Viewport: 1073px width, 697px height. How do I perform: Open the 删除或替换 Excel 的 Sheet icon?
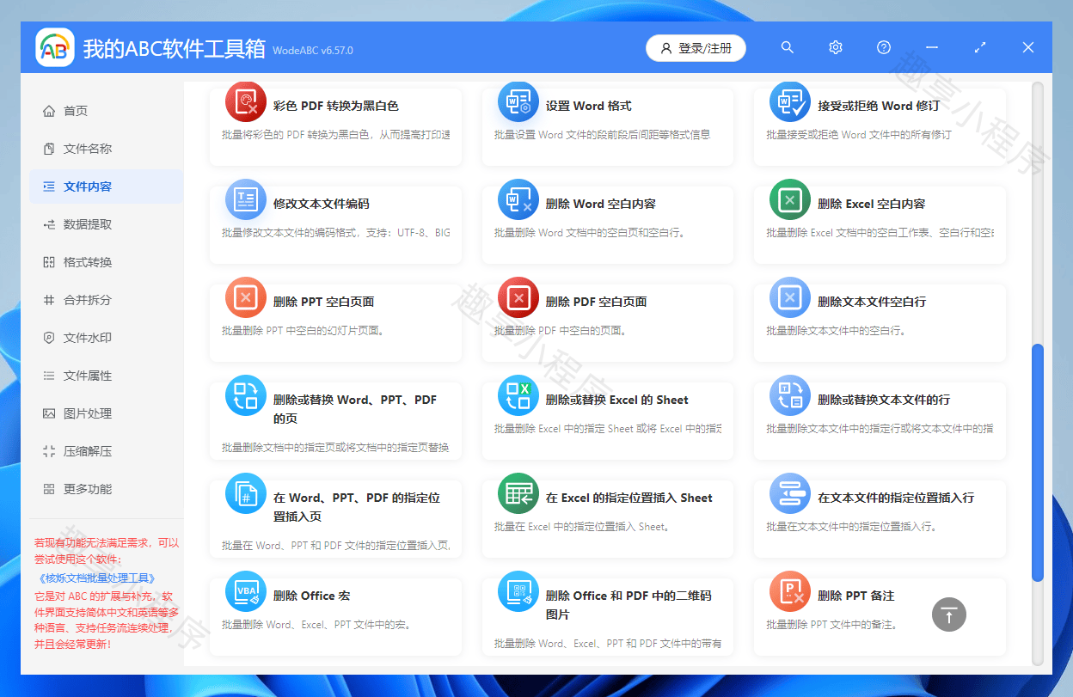(x=518, y=396)
